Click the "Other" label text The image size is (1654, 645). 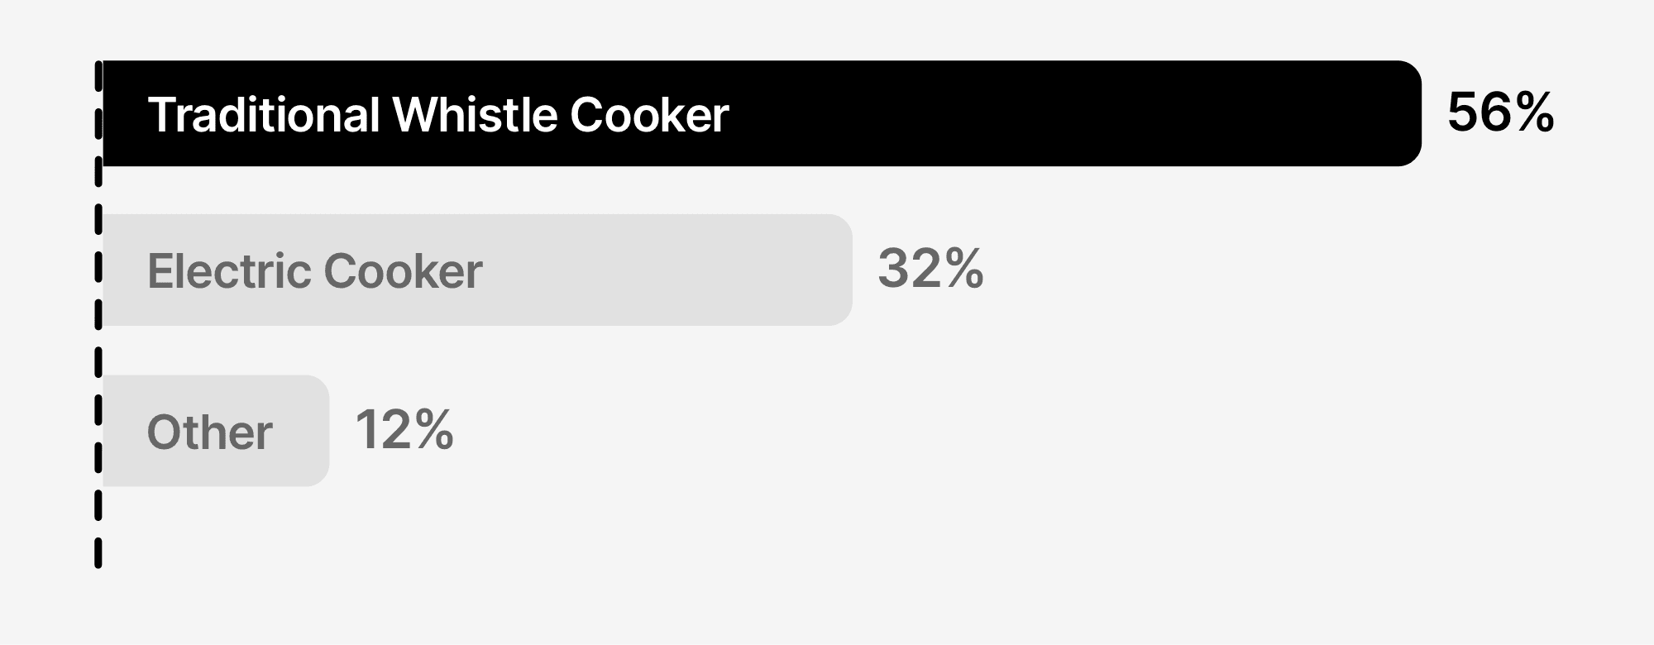pos(209,432)
